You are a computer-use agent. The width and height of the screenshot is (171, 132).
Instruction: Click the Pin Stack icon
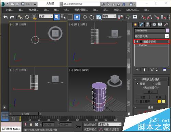point(137,70)
